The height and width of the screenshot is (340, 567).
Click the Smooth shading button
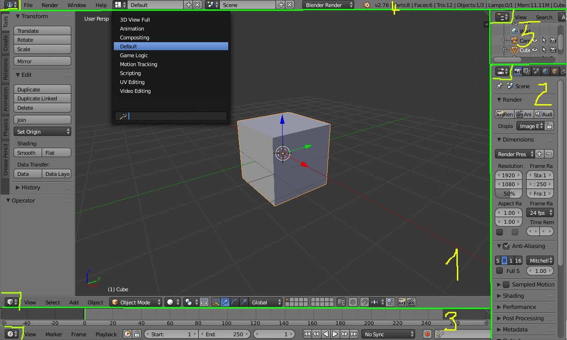(x=28, y=153)
